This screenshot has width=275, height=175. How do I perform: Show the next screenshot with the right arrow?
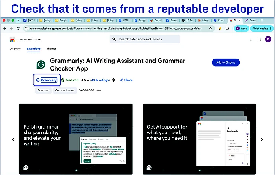pos(262,139)
